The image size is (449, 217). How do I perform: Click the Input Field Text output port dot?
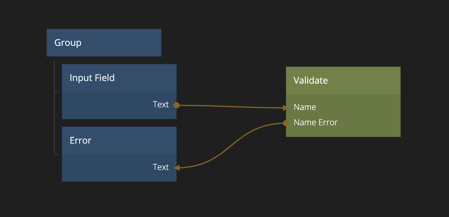click(x=176, y=105)
